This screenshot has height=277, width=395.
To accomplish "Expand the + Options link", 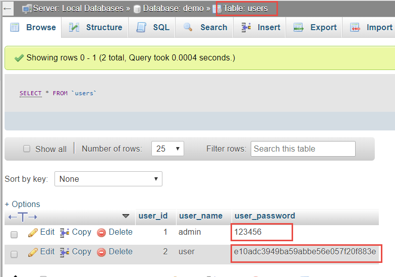I will [22, 204].
